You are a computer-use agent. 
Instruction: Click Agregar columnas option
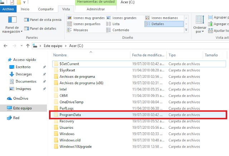218,24
